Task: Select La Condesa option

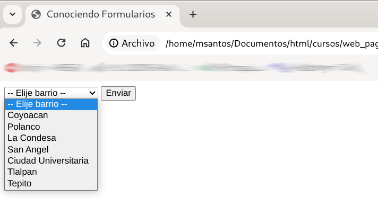Action: 51,138
